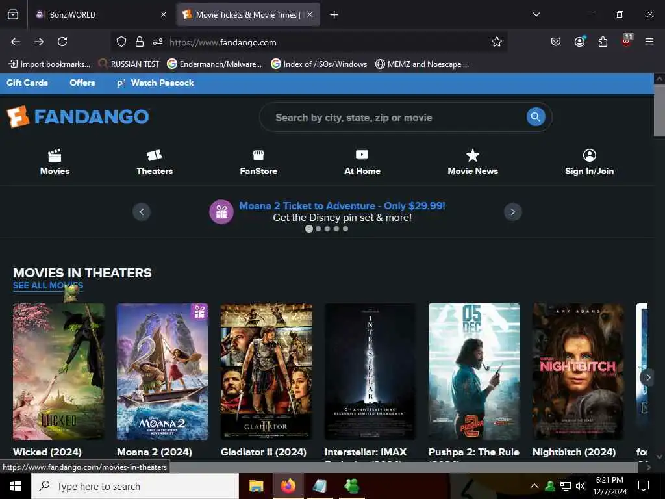Screen dimensions: 665x499
Task: Expand hidden system tray icons
Action: (534, 486)
